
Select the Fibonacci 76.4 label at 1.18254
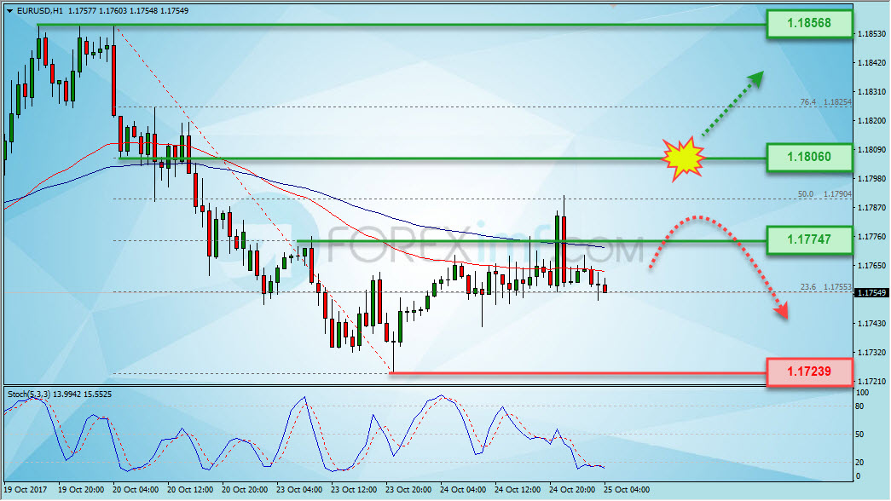click(825, 102)
